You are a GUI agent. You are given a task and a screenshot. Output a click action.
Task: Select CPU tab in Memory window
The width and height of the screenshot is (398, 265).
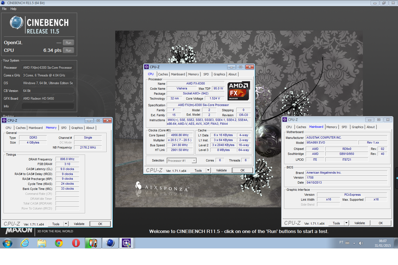click(8, 128)
